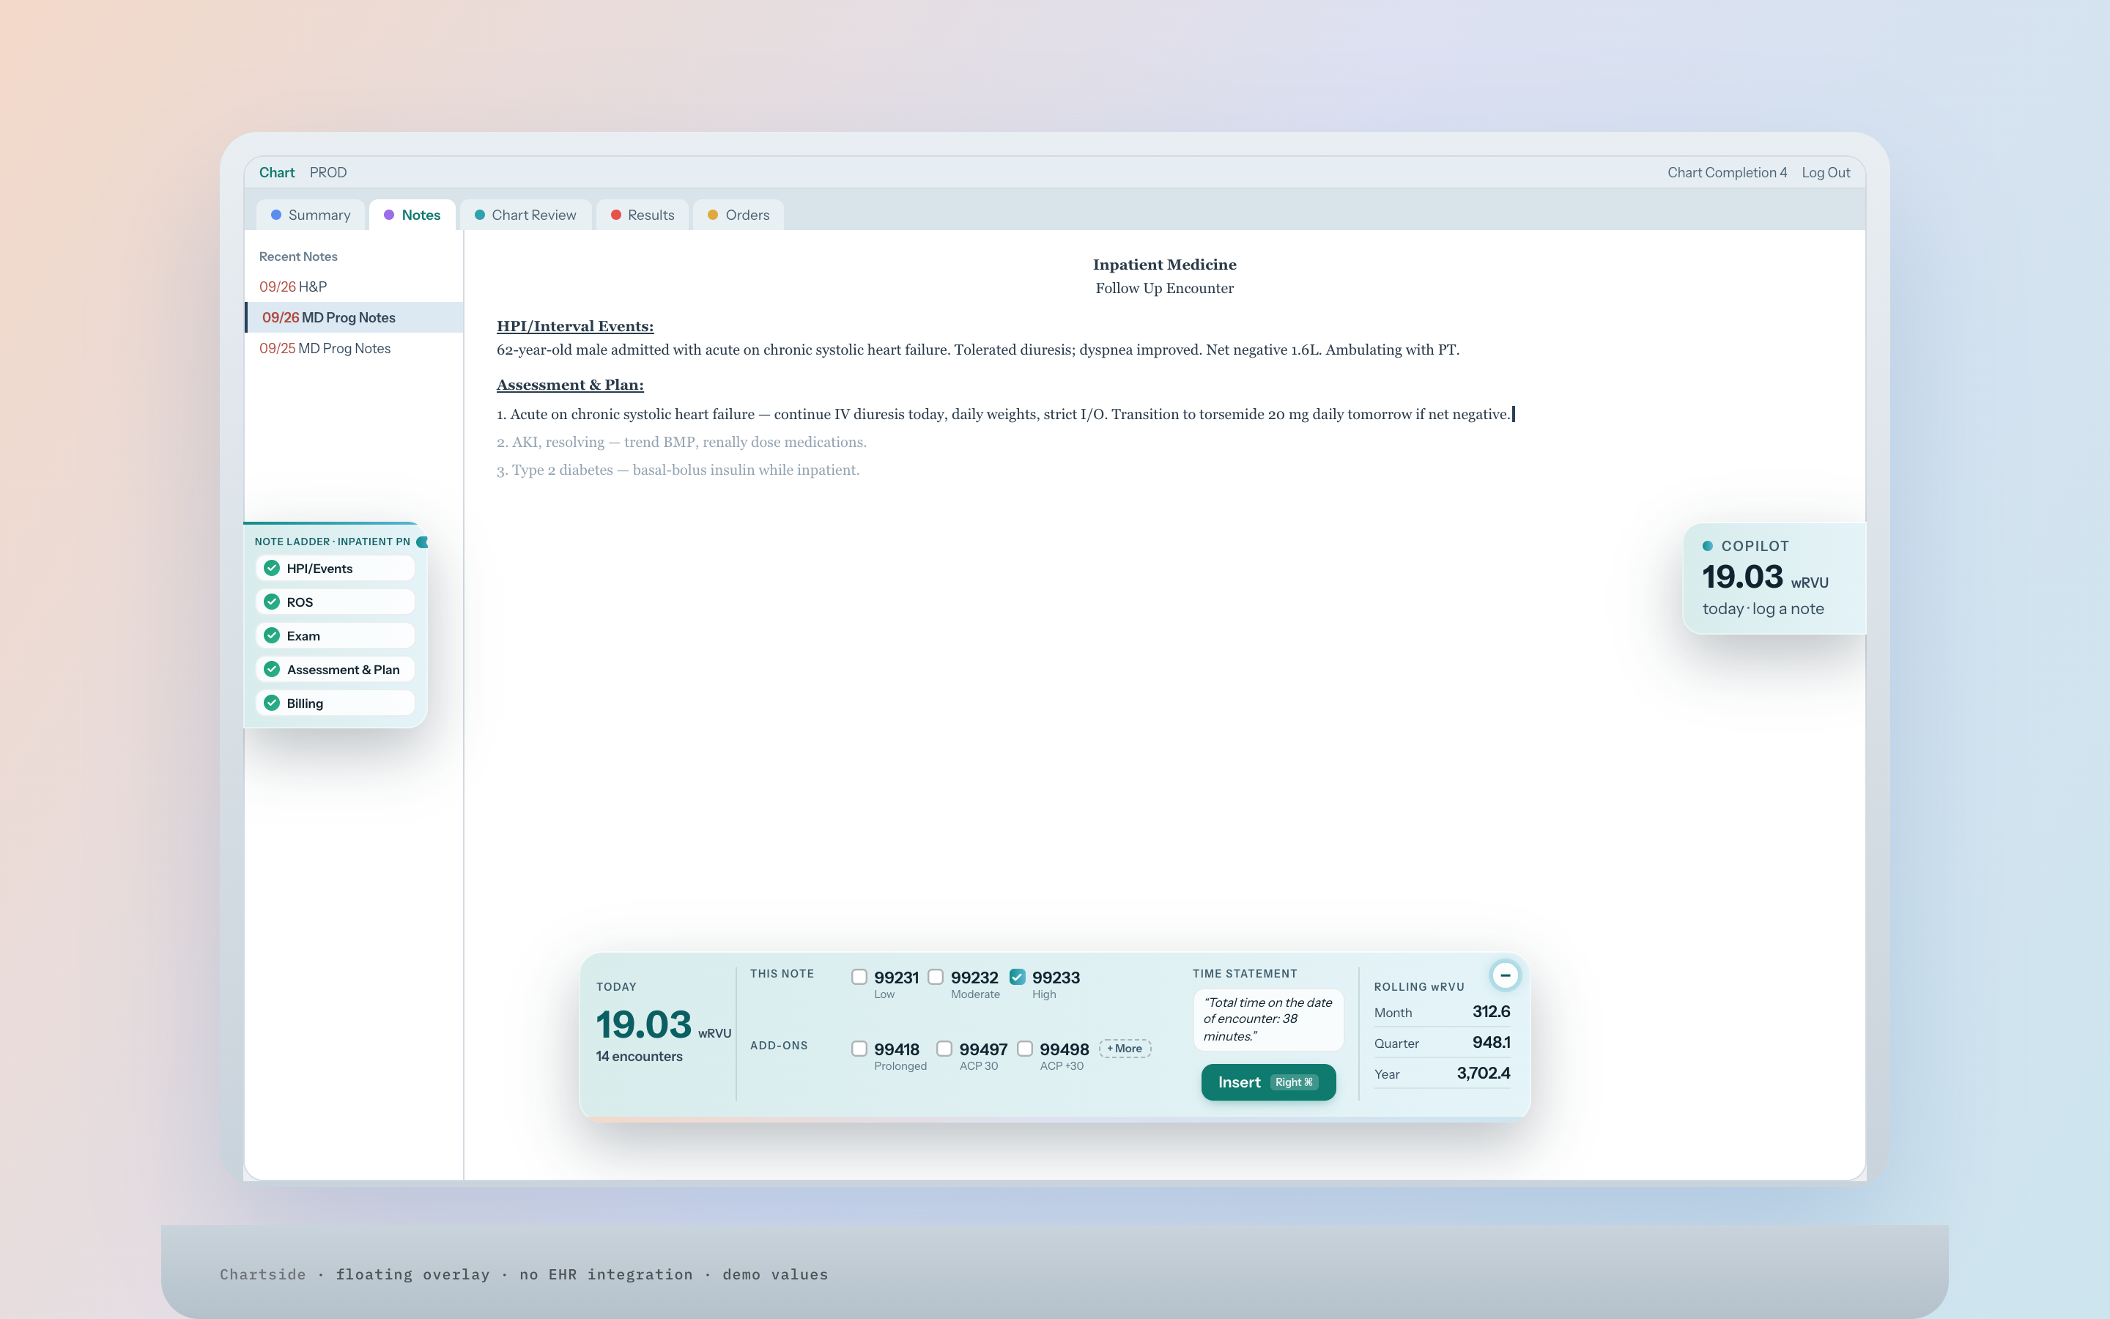The image size is (2110, 1319).
Task: Select the Notes tab
Action: 412,215
